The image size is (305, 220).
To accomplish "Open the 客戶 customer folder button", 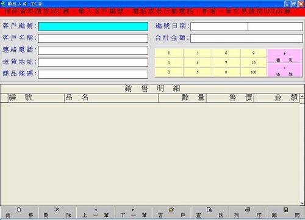I will (171, 213).
